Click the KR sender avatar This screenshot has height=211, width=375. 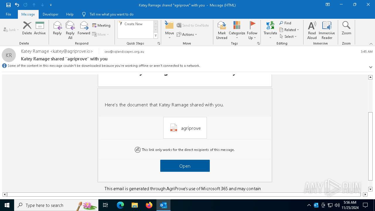[9, 55]
